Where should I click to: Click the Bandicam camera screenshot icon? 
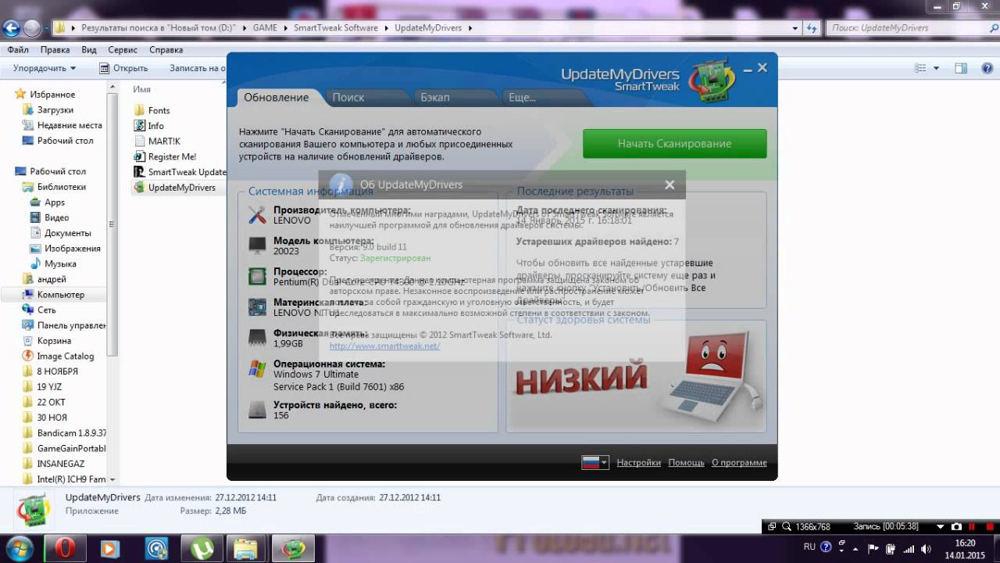pos(955,527)
